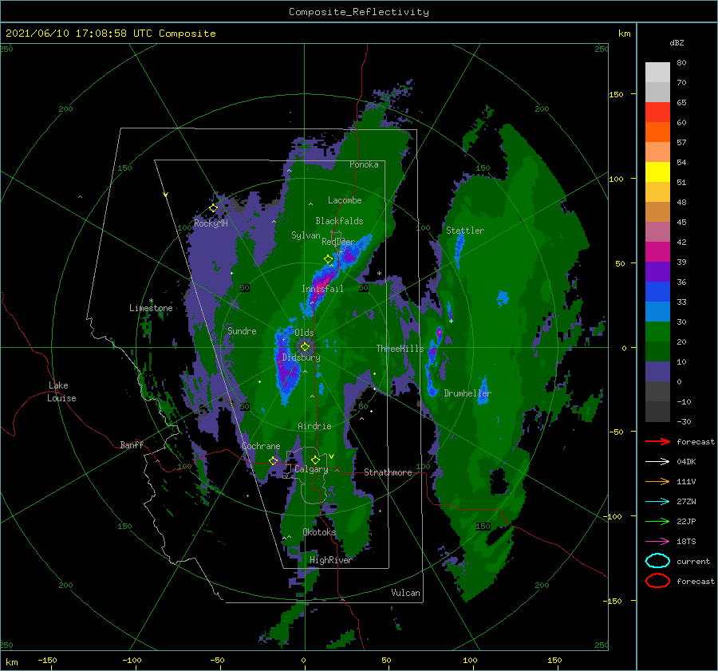718x671 pixels.
Task: Select the Banff label
Action: pyautogui.click(x=132, y=444)
